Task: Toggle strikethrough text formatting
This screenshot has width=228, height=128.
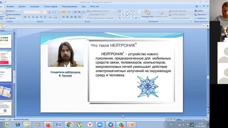Action: [37, 17]
